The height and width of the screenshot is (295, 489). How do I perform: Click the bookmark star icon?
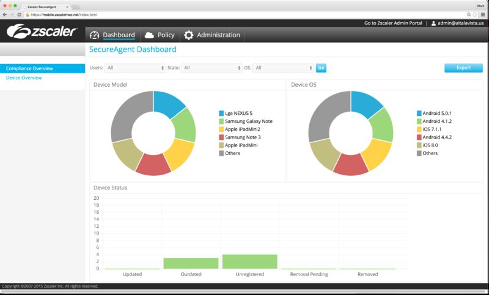[475, 15]
